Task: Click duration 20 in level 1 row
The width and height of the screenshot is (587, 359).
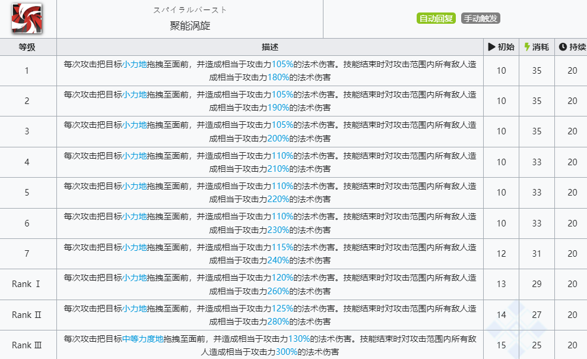Action: click(572, 71)
